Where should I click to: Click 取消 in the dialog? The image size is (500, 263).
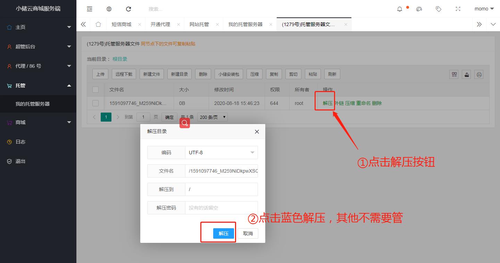pyautogui.click(x=248, y=233)
